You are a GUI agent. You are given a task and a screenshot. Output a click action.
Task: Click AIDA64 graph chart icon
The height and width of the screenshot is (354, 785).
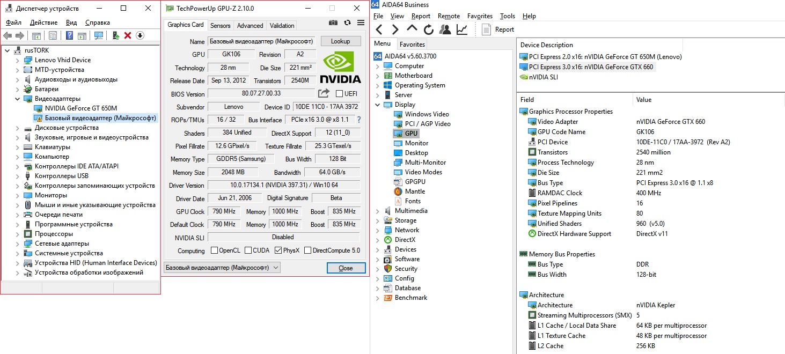pyautogui.click(x=461, y=29)
